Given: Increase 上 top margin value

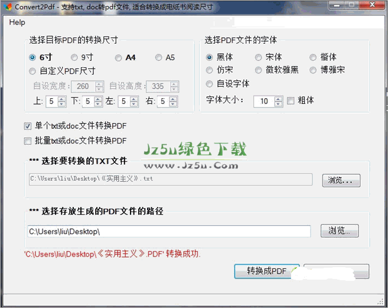Looking at the screenshot, I should point(61,99).
